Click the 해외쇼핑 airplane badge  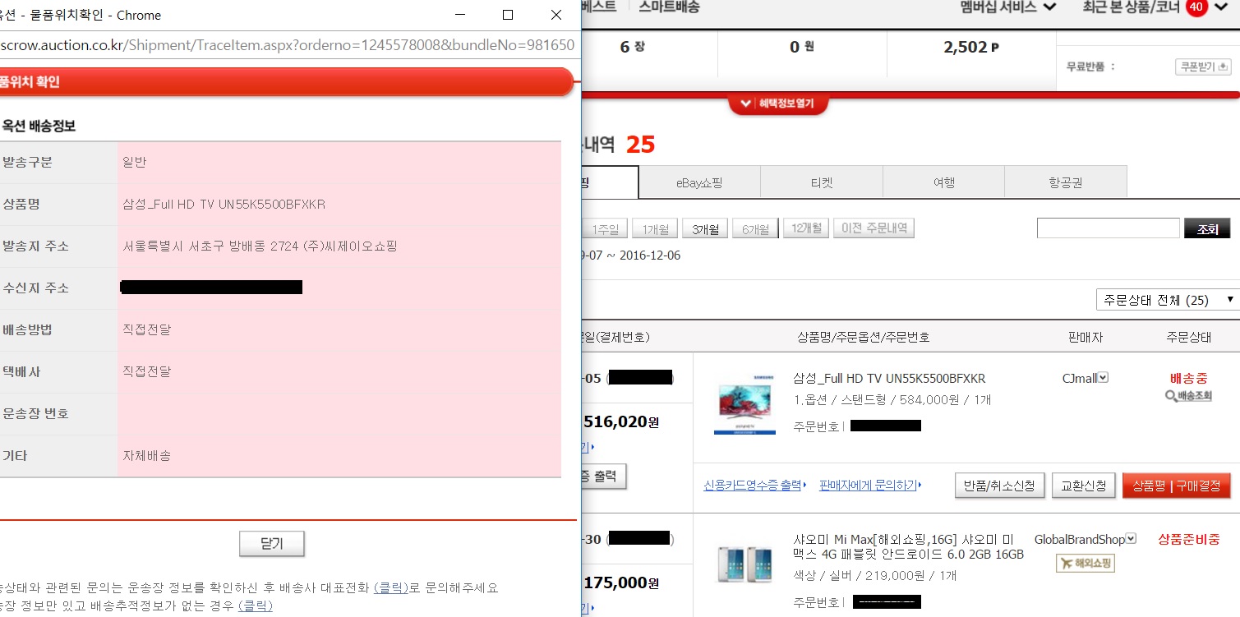pos(1085,563)
